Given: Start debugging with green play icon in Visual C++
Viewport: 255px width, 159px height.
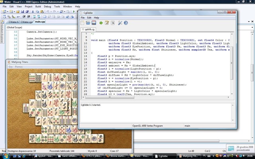Looking at the screenshot, I should (x=74, y=12).
